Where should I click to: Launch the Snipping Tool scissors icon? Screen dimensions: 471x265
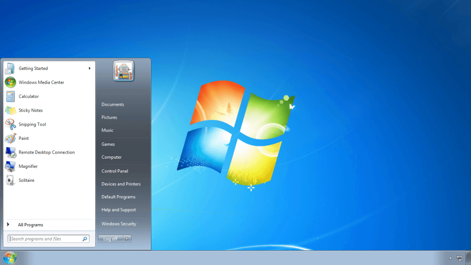[11, 124]
